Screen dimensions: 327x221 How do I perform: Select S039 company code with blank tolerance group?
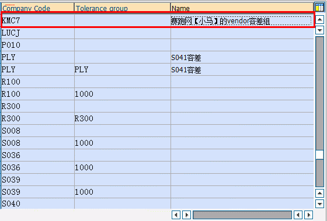click(37, 180)
